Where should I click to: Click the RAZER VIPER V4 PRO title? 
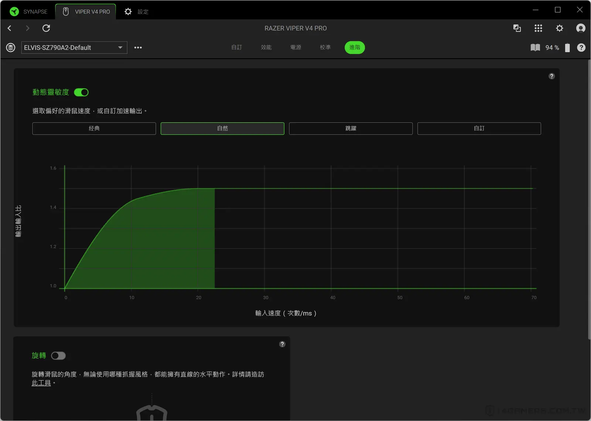tap(295, 28)
